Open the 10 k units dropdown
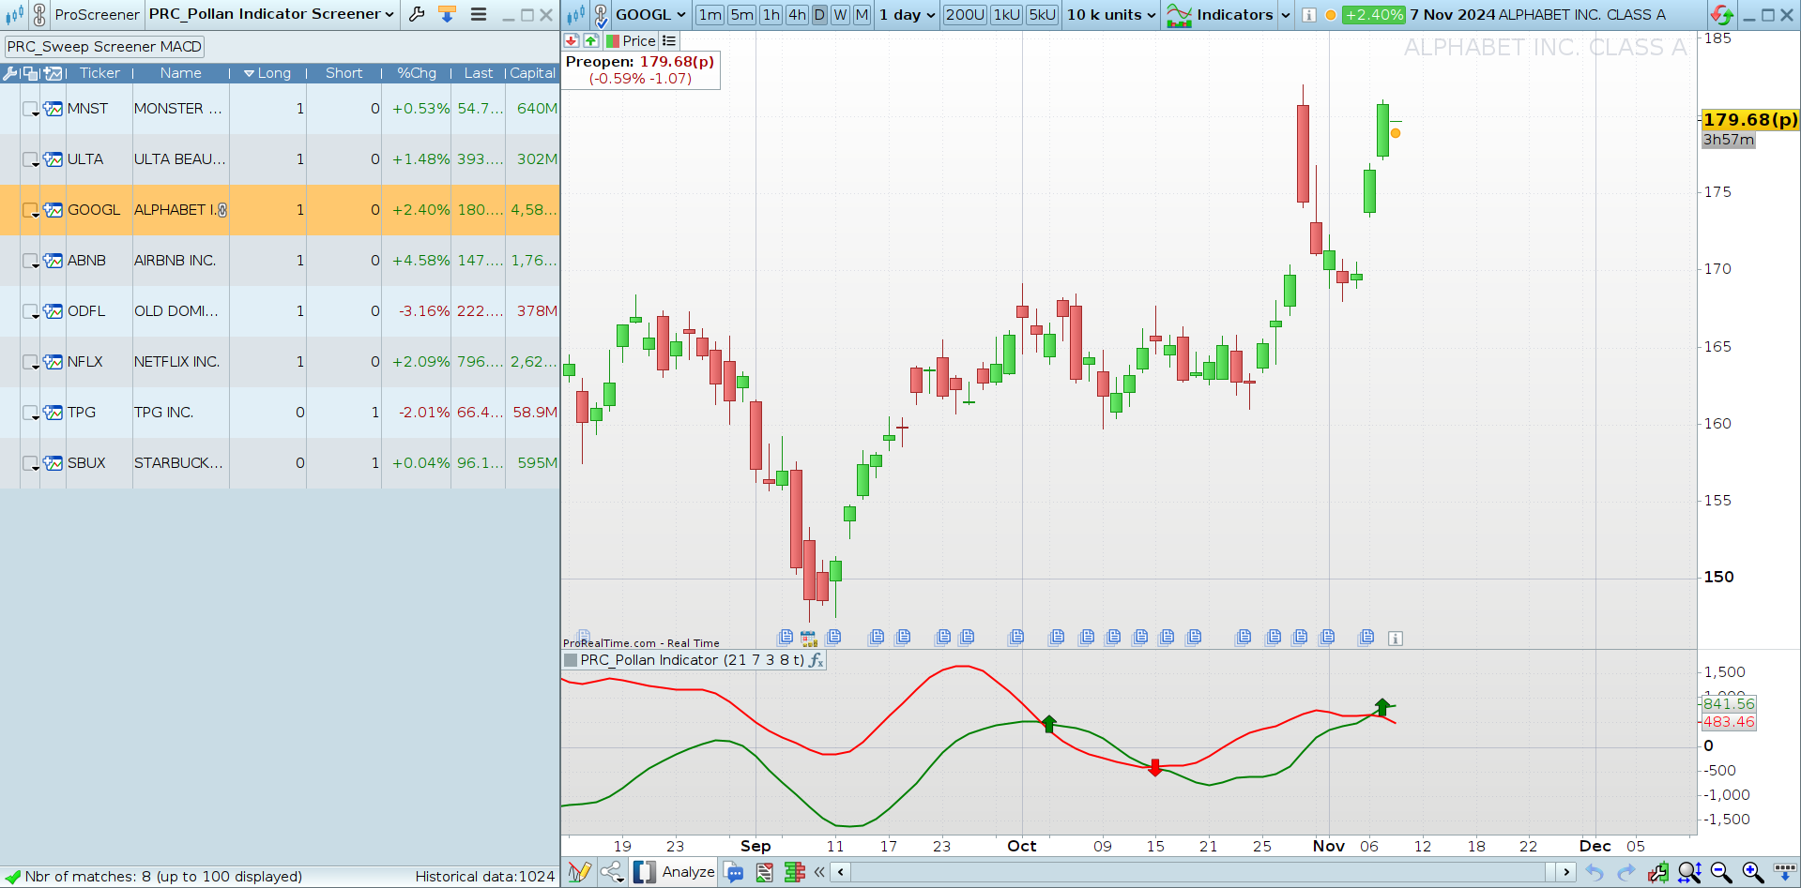Viewport: 1801px width, 888px height. [x=1111, y=14]
